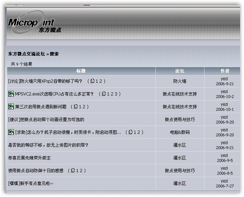Open thread 是否我的等级不够
This screenshot has height=197, width=244.
coord(48,145)
